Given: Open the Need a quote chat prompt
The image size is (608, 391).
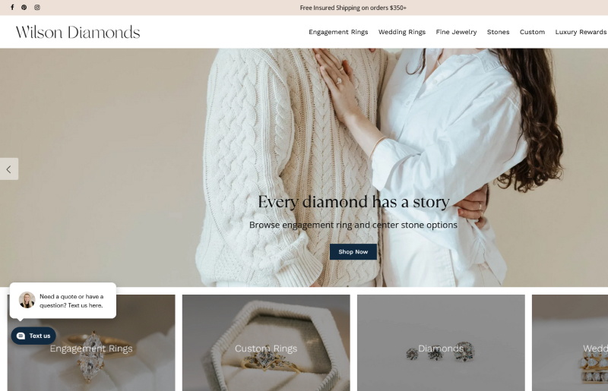Looking at the screenshot, I should [x=63, y=301].
